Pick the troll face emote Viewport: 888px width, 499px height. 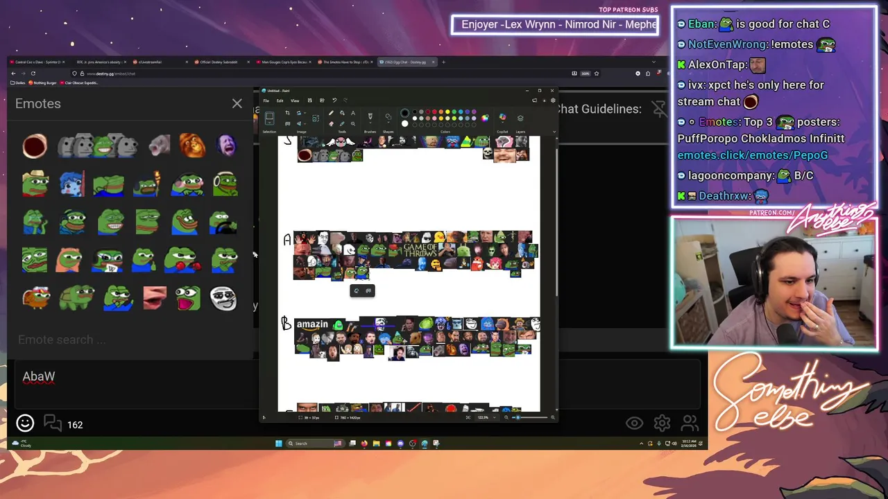[x=223, y=299]
